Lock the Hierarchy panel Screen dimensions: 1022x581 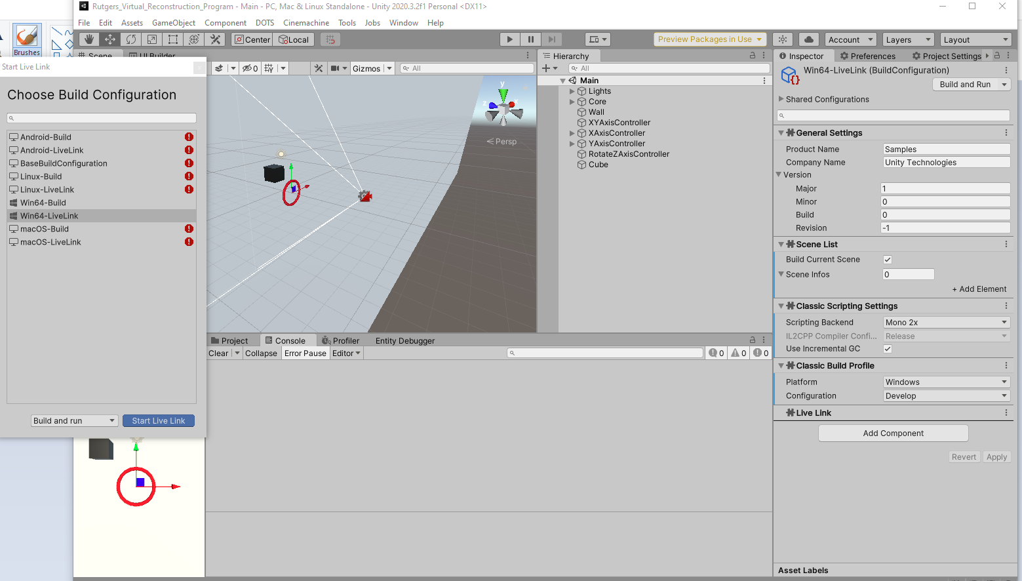(753, 56)
